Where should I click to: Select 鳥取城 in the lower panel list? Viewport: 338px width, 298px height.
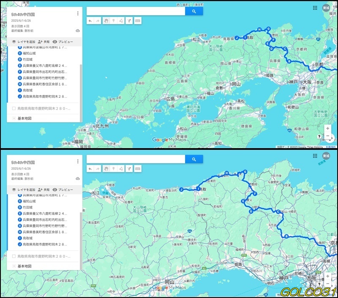point(27,238)
